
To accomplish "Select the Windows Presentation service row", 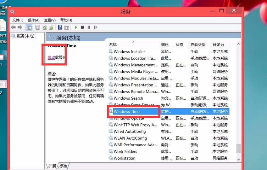I will (x=169, y=85).
